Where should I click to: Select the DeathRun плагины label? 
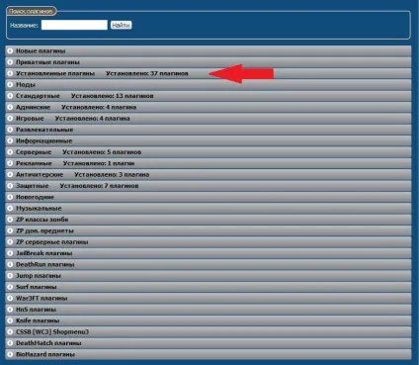click(45, 264)
